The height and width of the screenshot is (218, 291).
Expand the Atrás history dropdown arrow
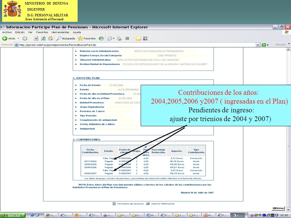coord(18,38)
